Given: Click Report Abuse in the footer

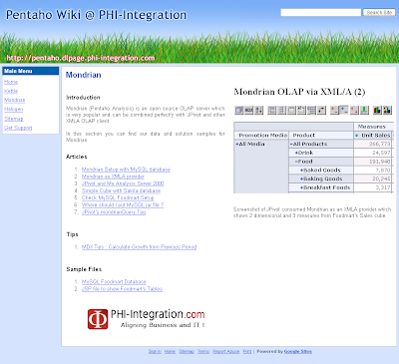Looking at the screenshot, I should [226, 351].
